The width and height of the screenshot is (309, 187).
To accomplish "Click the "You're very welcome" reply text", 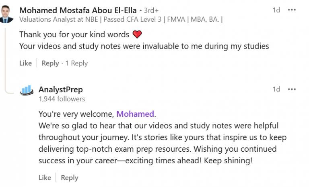I will point(76,114).
